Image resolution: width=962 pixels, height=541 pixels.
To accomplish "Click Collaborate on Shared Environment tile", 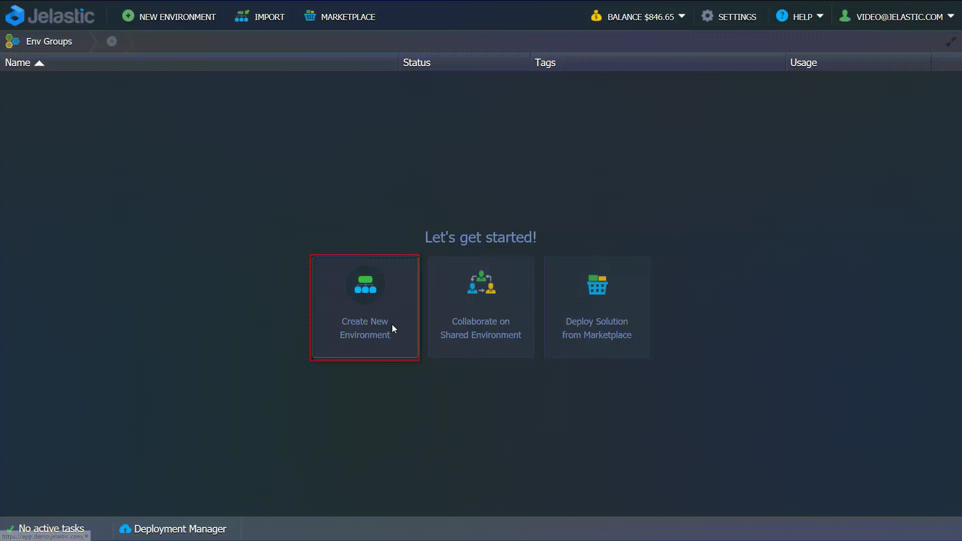I will [480, 308].
